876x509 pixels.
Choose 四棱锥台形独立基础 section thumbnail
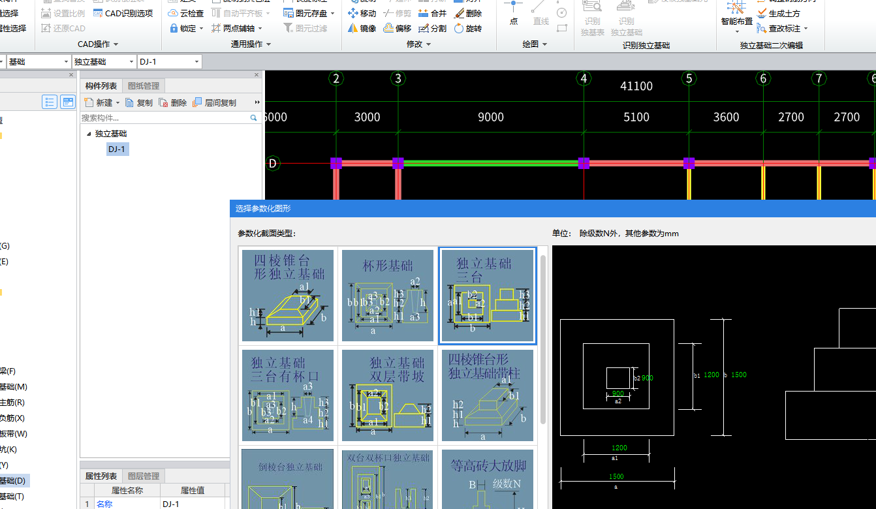(288, 296)
